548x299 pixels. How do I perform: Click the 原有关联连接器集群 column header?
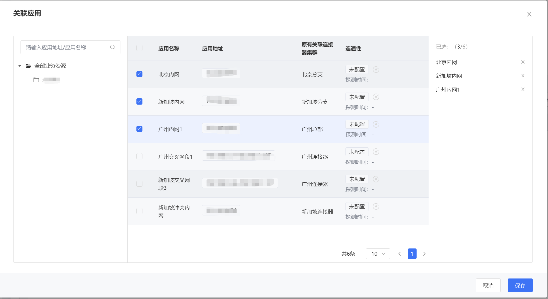pos(317,49)
